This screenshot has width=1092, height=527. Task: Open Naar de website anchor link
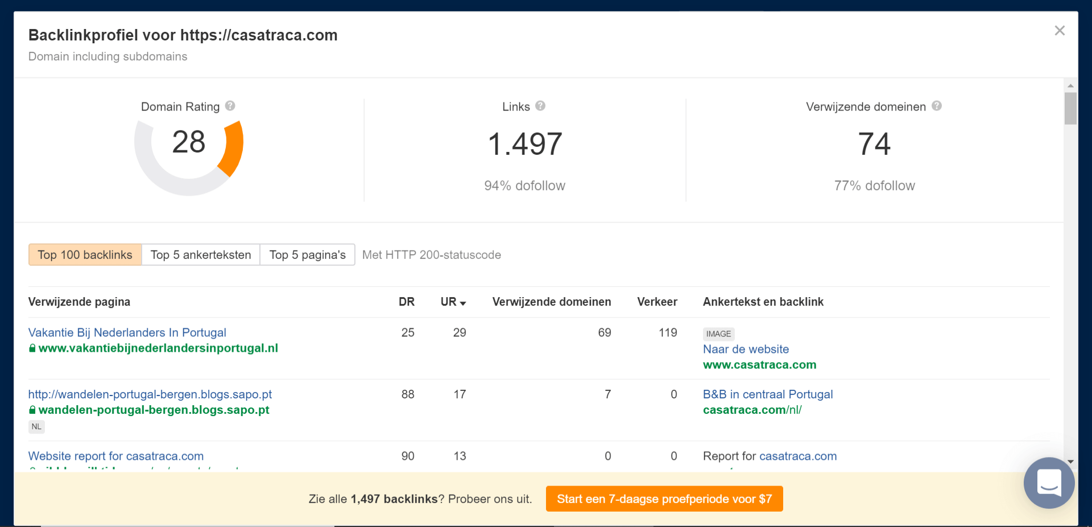(746, 349)
